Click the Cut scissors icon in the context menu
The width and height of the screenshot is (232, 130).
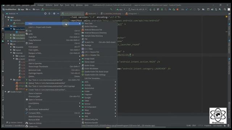pyautogui.click(x=26, y=31)
